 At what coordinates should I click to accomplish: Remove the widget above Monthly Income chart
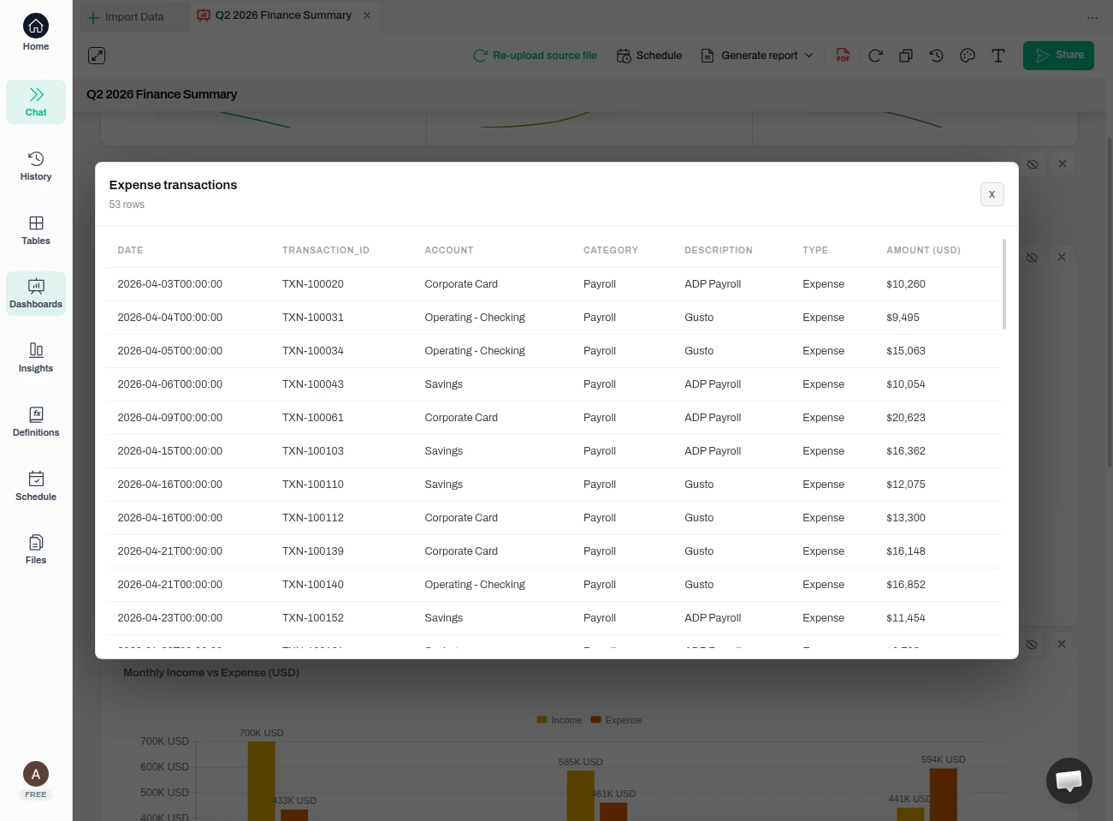(x=1062, y=644)
